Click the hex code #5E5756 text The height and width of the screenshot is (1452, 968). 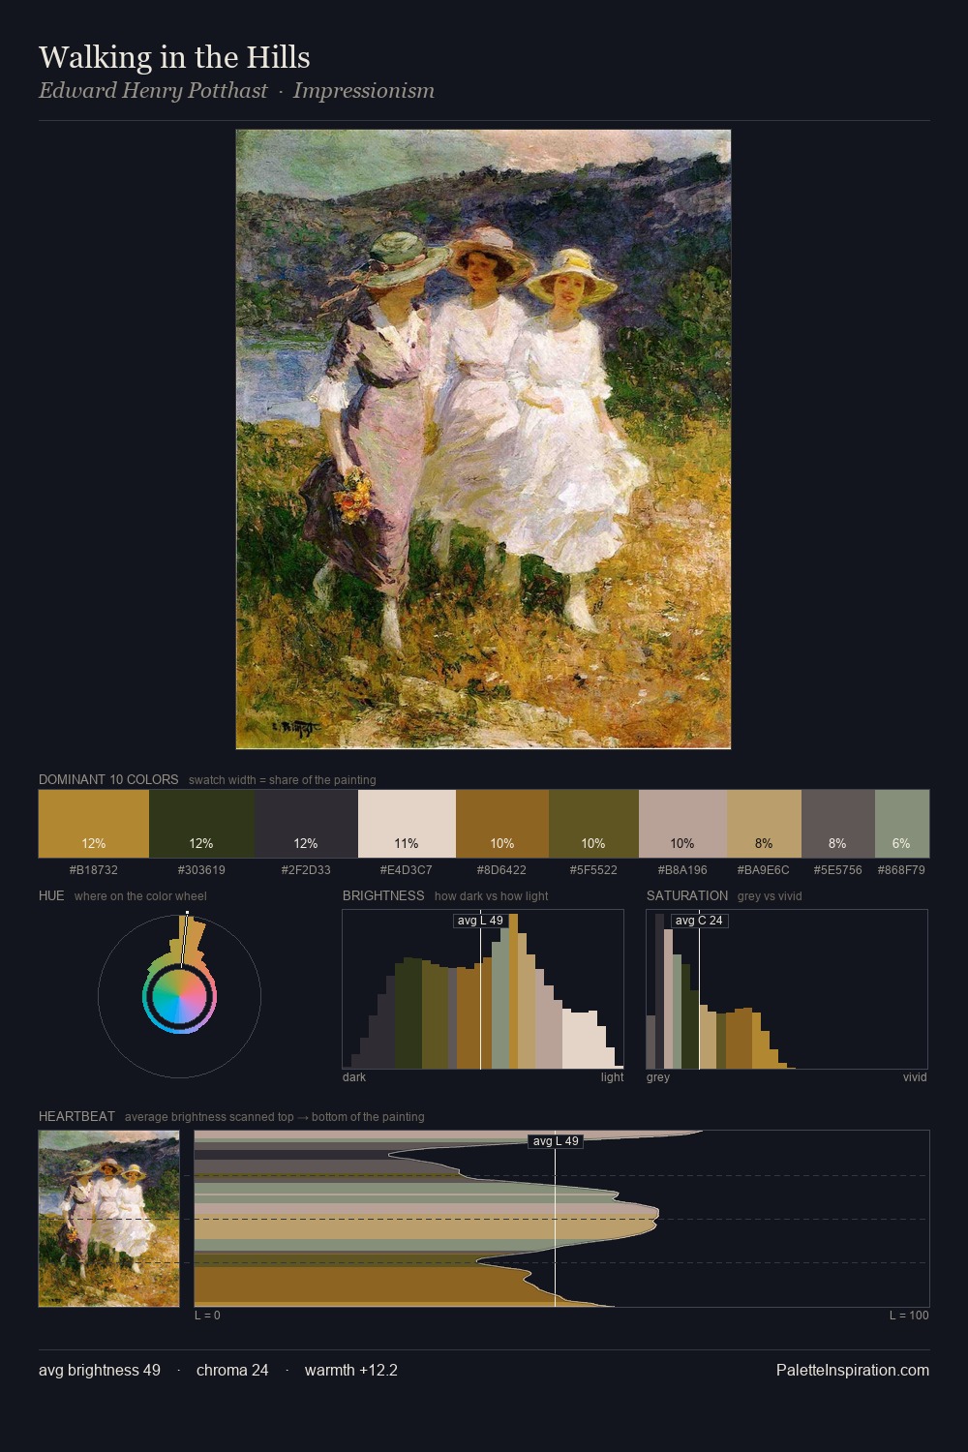coord(838,870)
